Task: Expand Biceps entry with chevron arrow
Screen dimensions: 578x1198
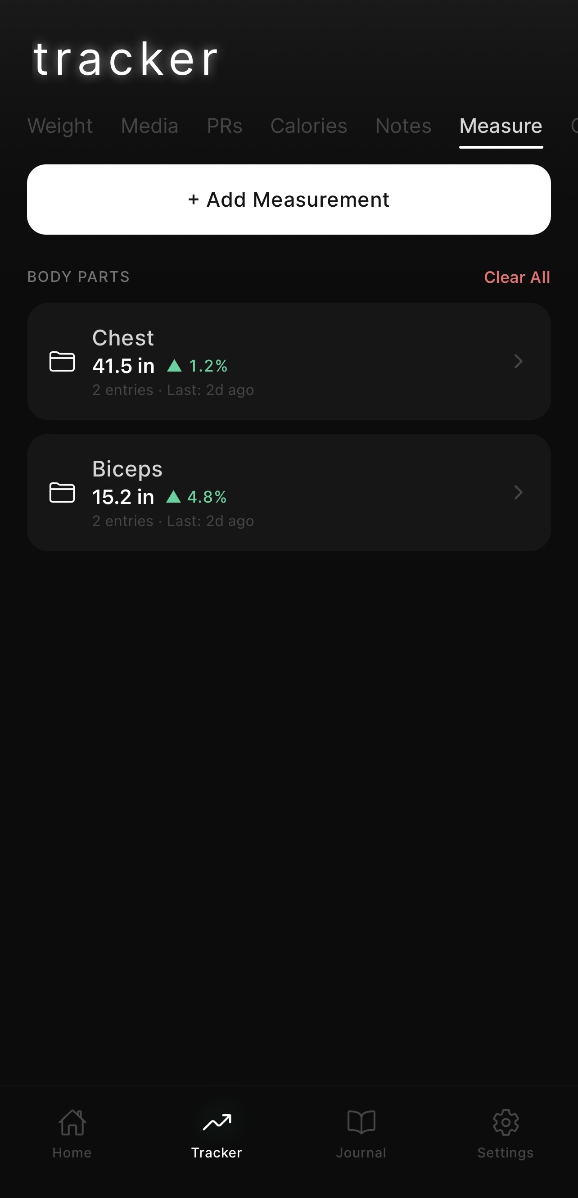Action: (518, 493)
